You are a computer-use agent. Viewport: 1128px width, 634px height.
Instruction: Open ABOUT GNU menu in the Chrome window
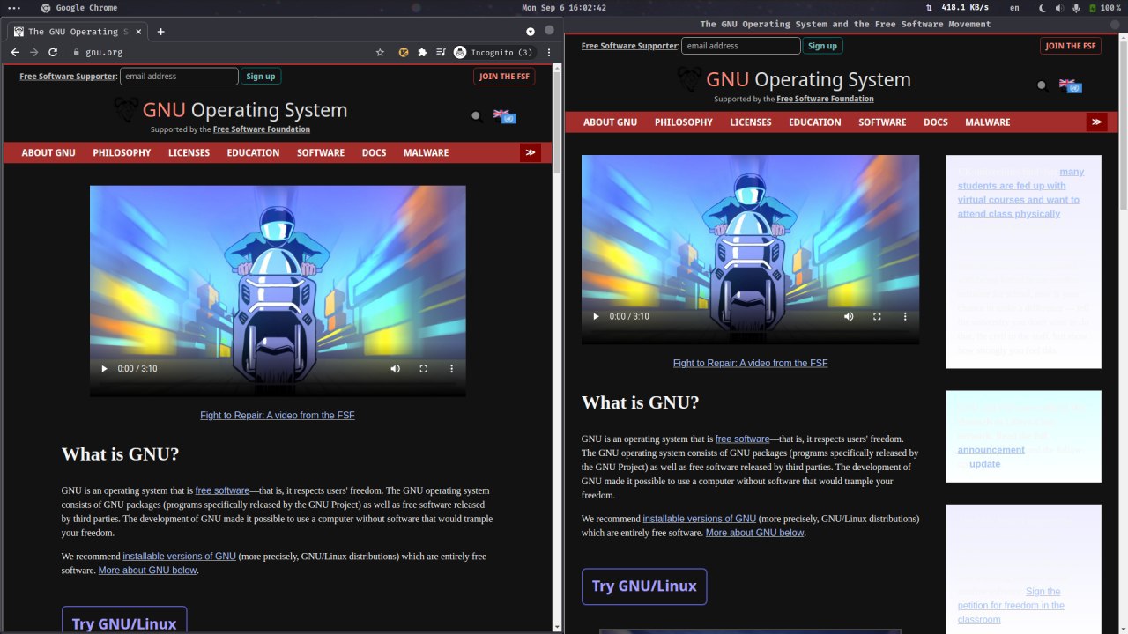point(48,152)
